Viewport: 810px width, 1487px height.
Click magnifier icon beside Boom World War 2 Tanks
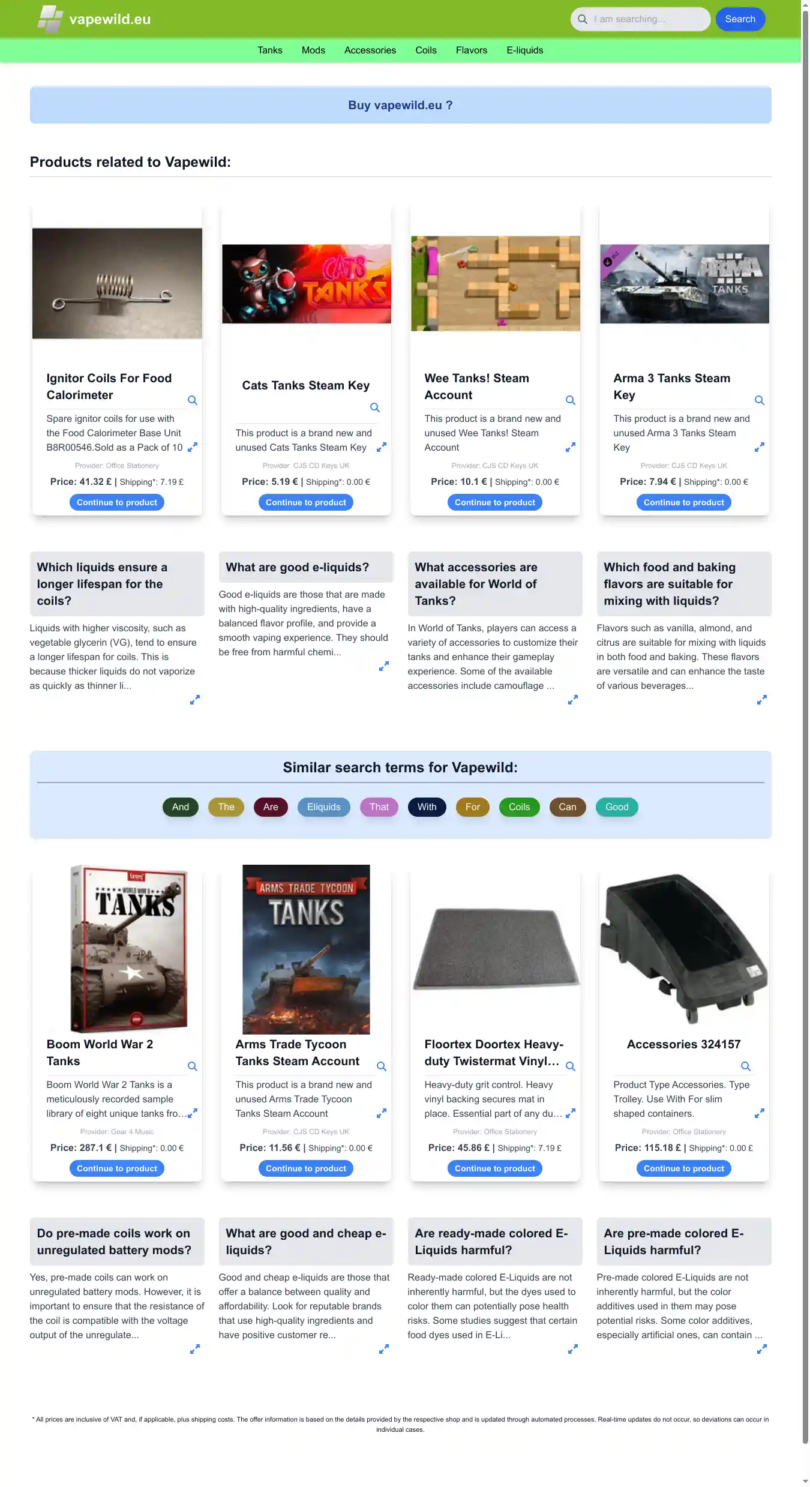point(193,1066)
